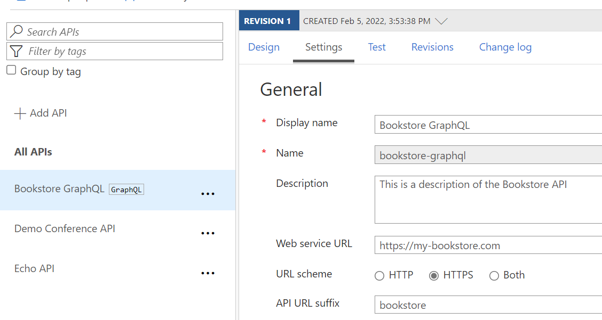602x320 pixels.
Task: Go to the Revisions tab
Action: 432,47
